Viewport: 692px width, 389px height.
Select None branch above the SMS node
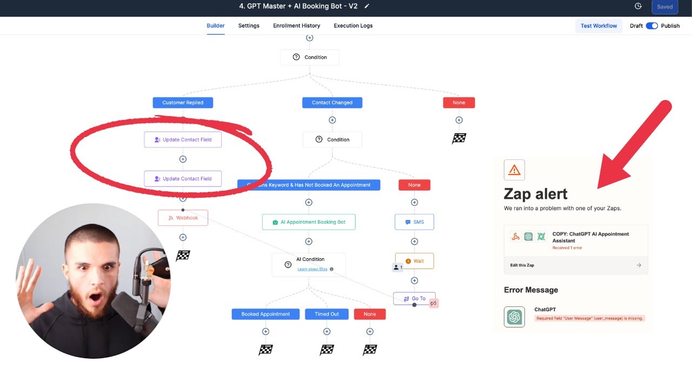click(x=414, y=185)
